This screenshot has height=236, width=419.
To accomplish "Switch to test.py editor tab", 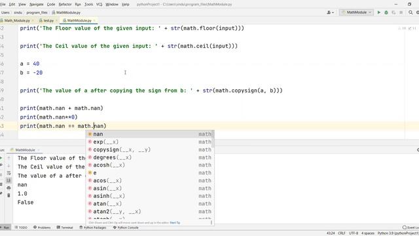I will (48, 20).
